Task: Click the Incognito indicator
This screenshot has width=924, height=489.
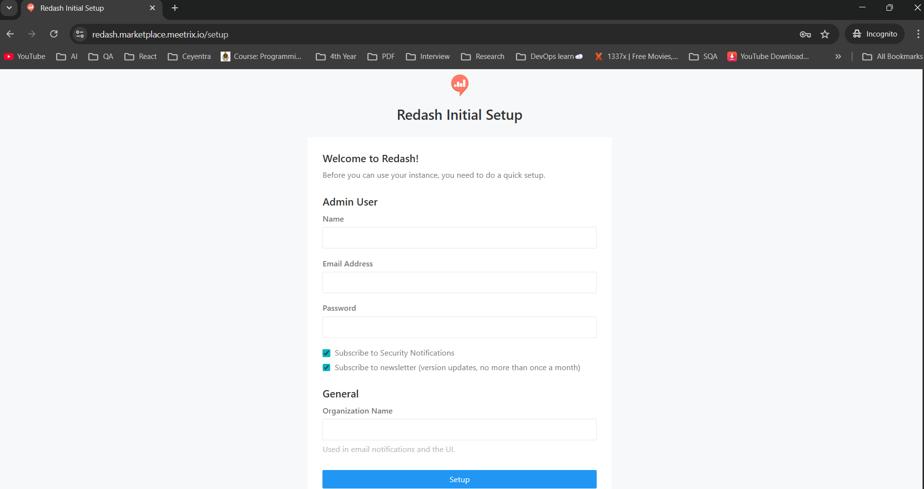Action: [875, 34]
